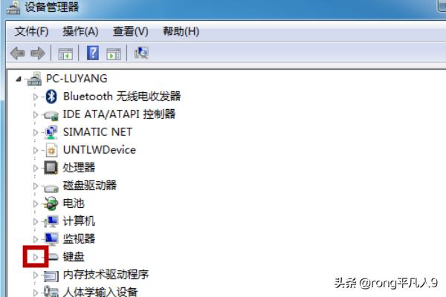Click the battery (电池) device icon
The image size is (446, 297).
coord(51,203)
